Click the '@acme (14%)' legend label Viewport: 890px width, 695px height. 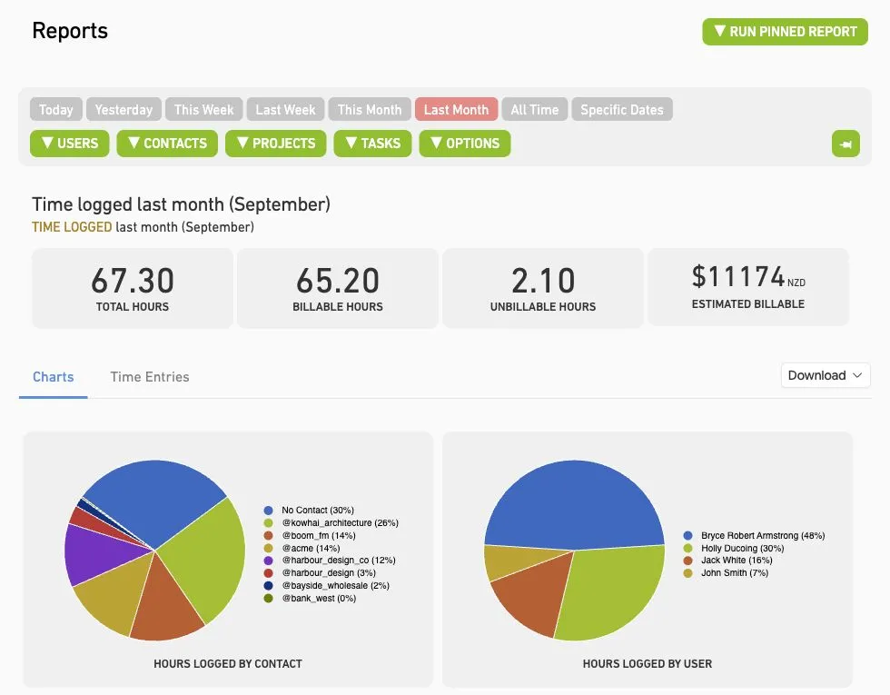click(311, 548)
